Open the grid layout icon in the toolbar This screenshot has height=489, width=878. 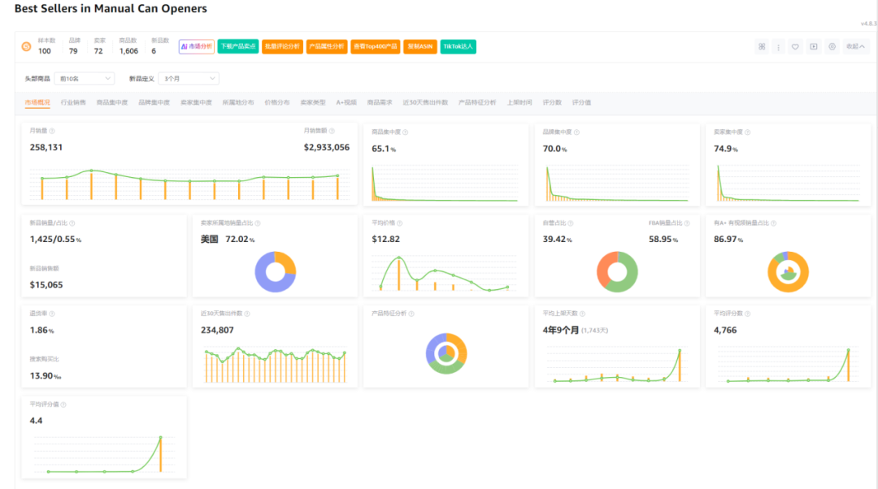762,46
